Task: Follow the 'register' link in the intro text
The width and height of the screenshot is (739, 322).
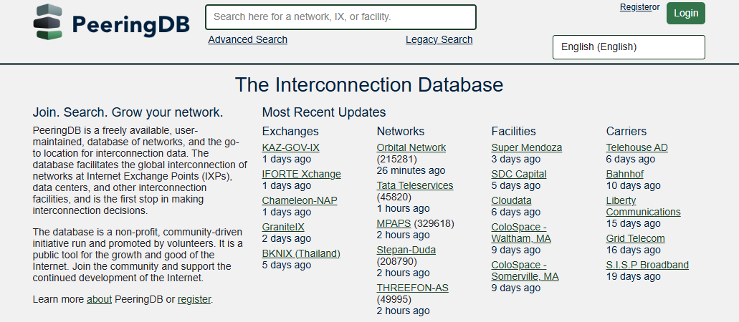Action: pos(194,299)
